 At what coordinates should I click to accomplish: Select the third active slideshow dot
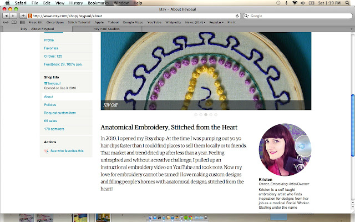point(206,115)
